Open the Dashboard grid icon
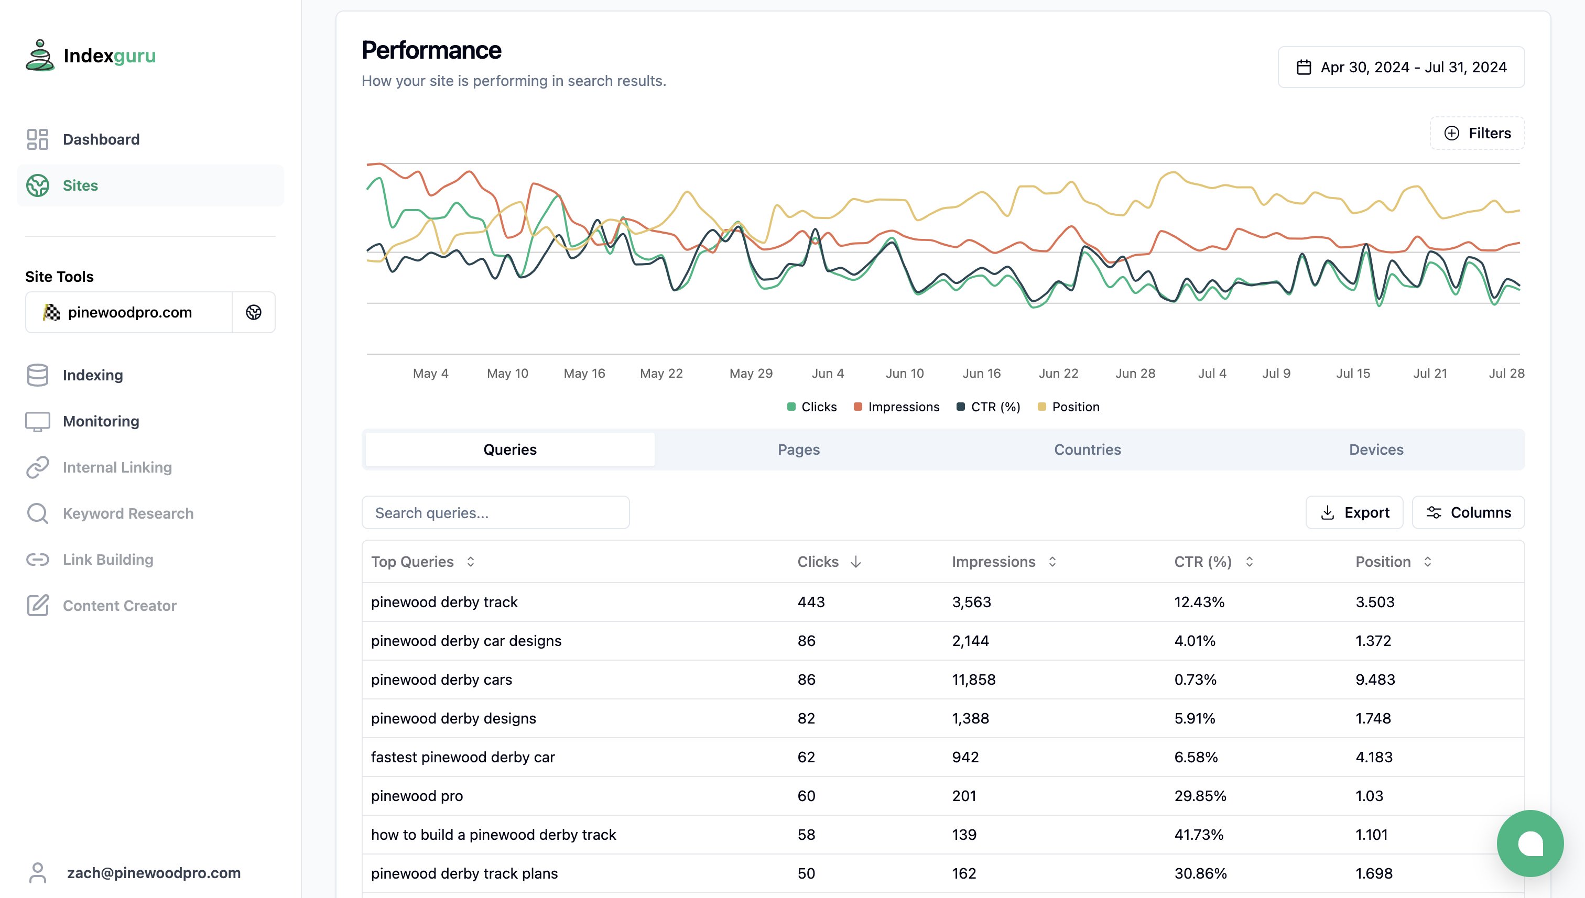The width and height of the screenshot is (1585, 898). (38, 139)
